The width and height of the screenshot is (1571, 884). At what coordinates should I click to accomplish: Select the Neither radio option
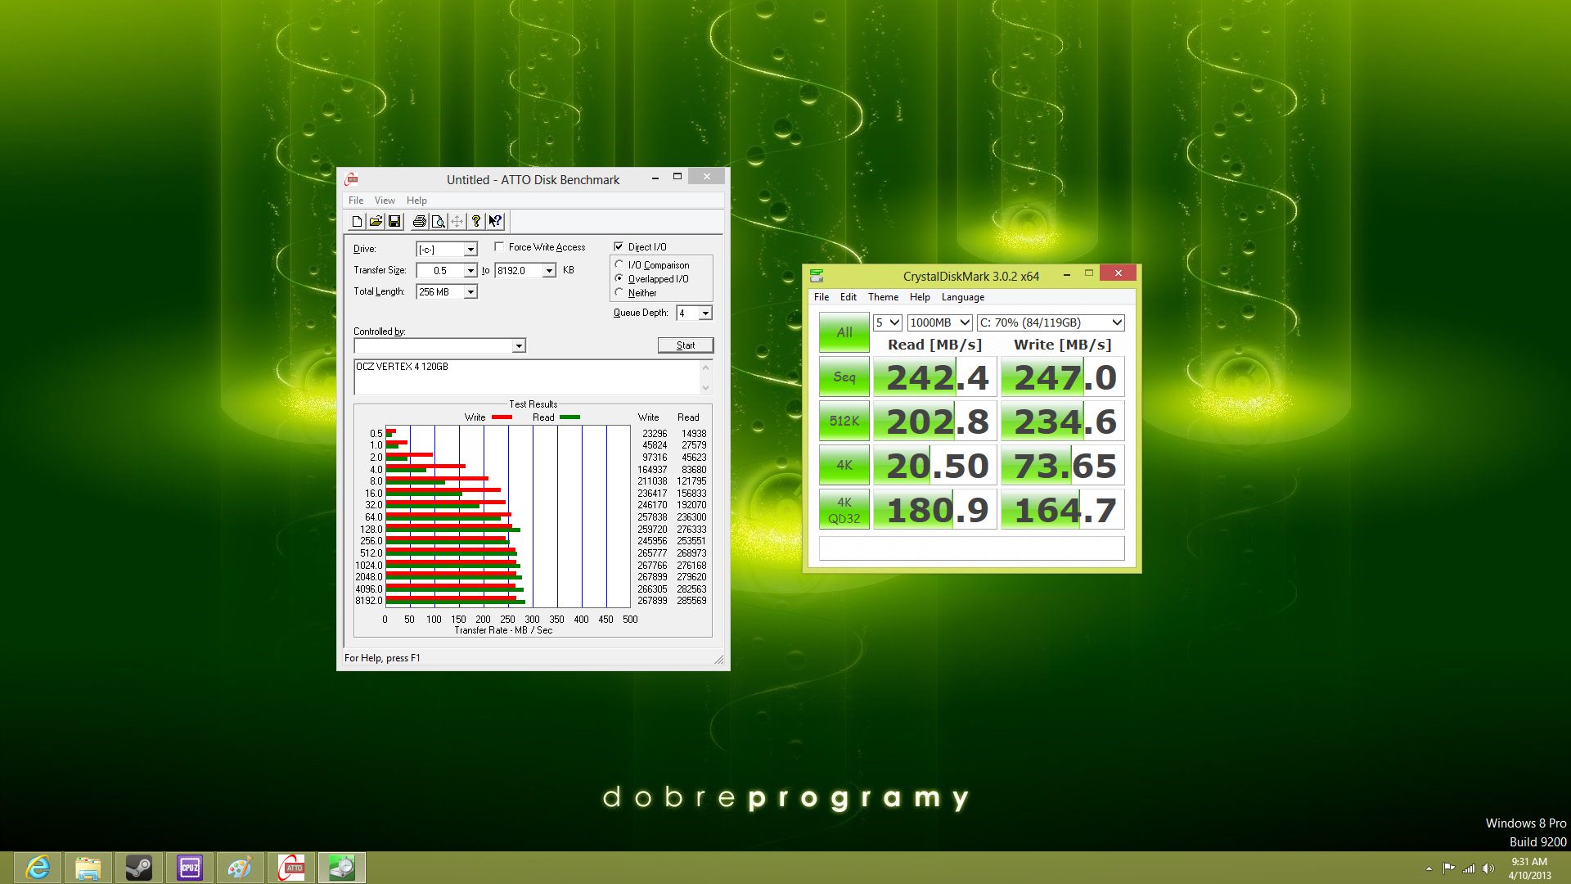tap(619, 292)
